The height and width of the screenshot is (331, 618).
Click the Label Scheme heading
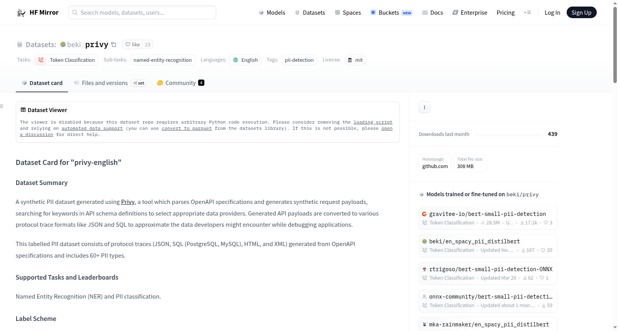point(36,319)
